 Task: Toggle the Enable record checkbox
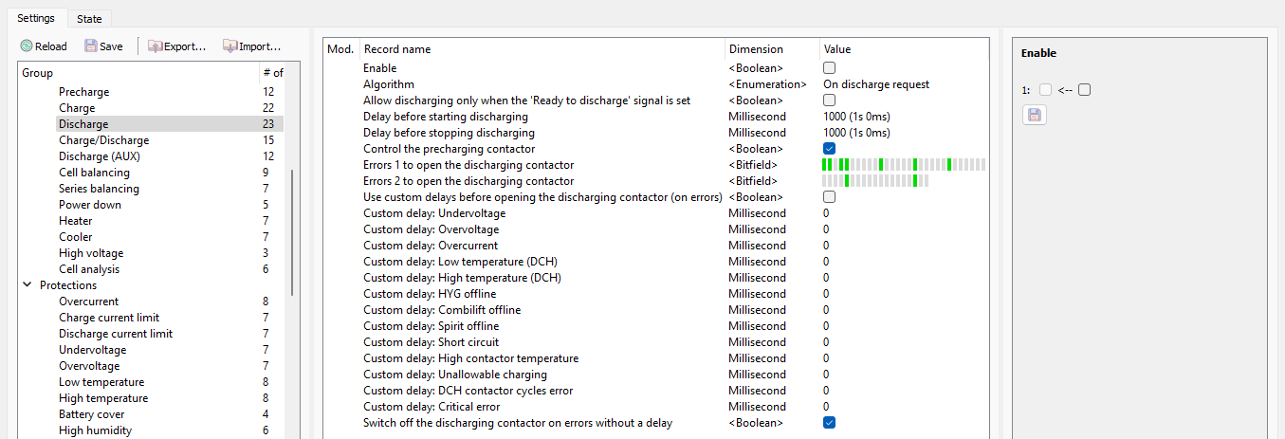(829, 68)
